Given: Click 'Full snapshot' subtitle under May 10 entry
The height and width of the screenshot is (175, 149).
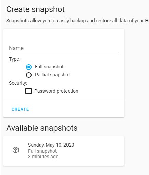Looking at the screenshot, I should 42,151.
